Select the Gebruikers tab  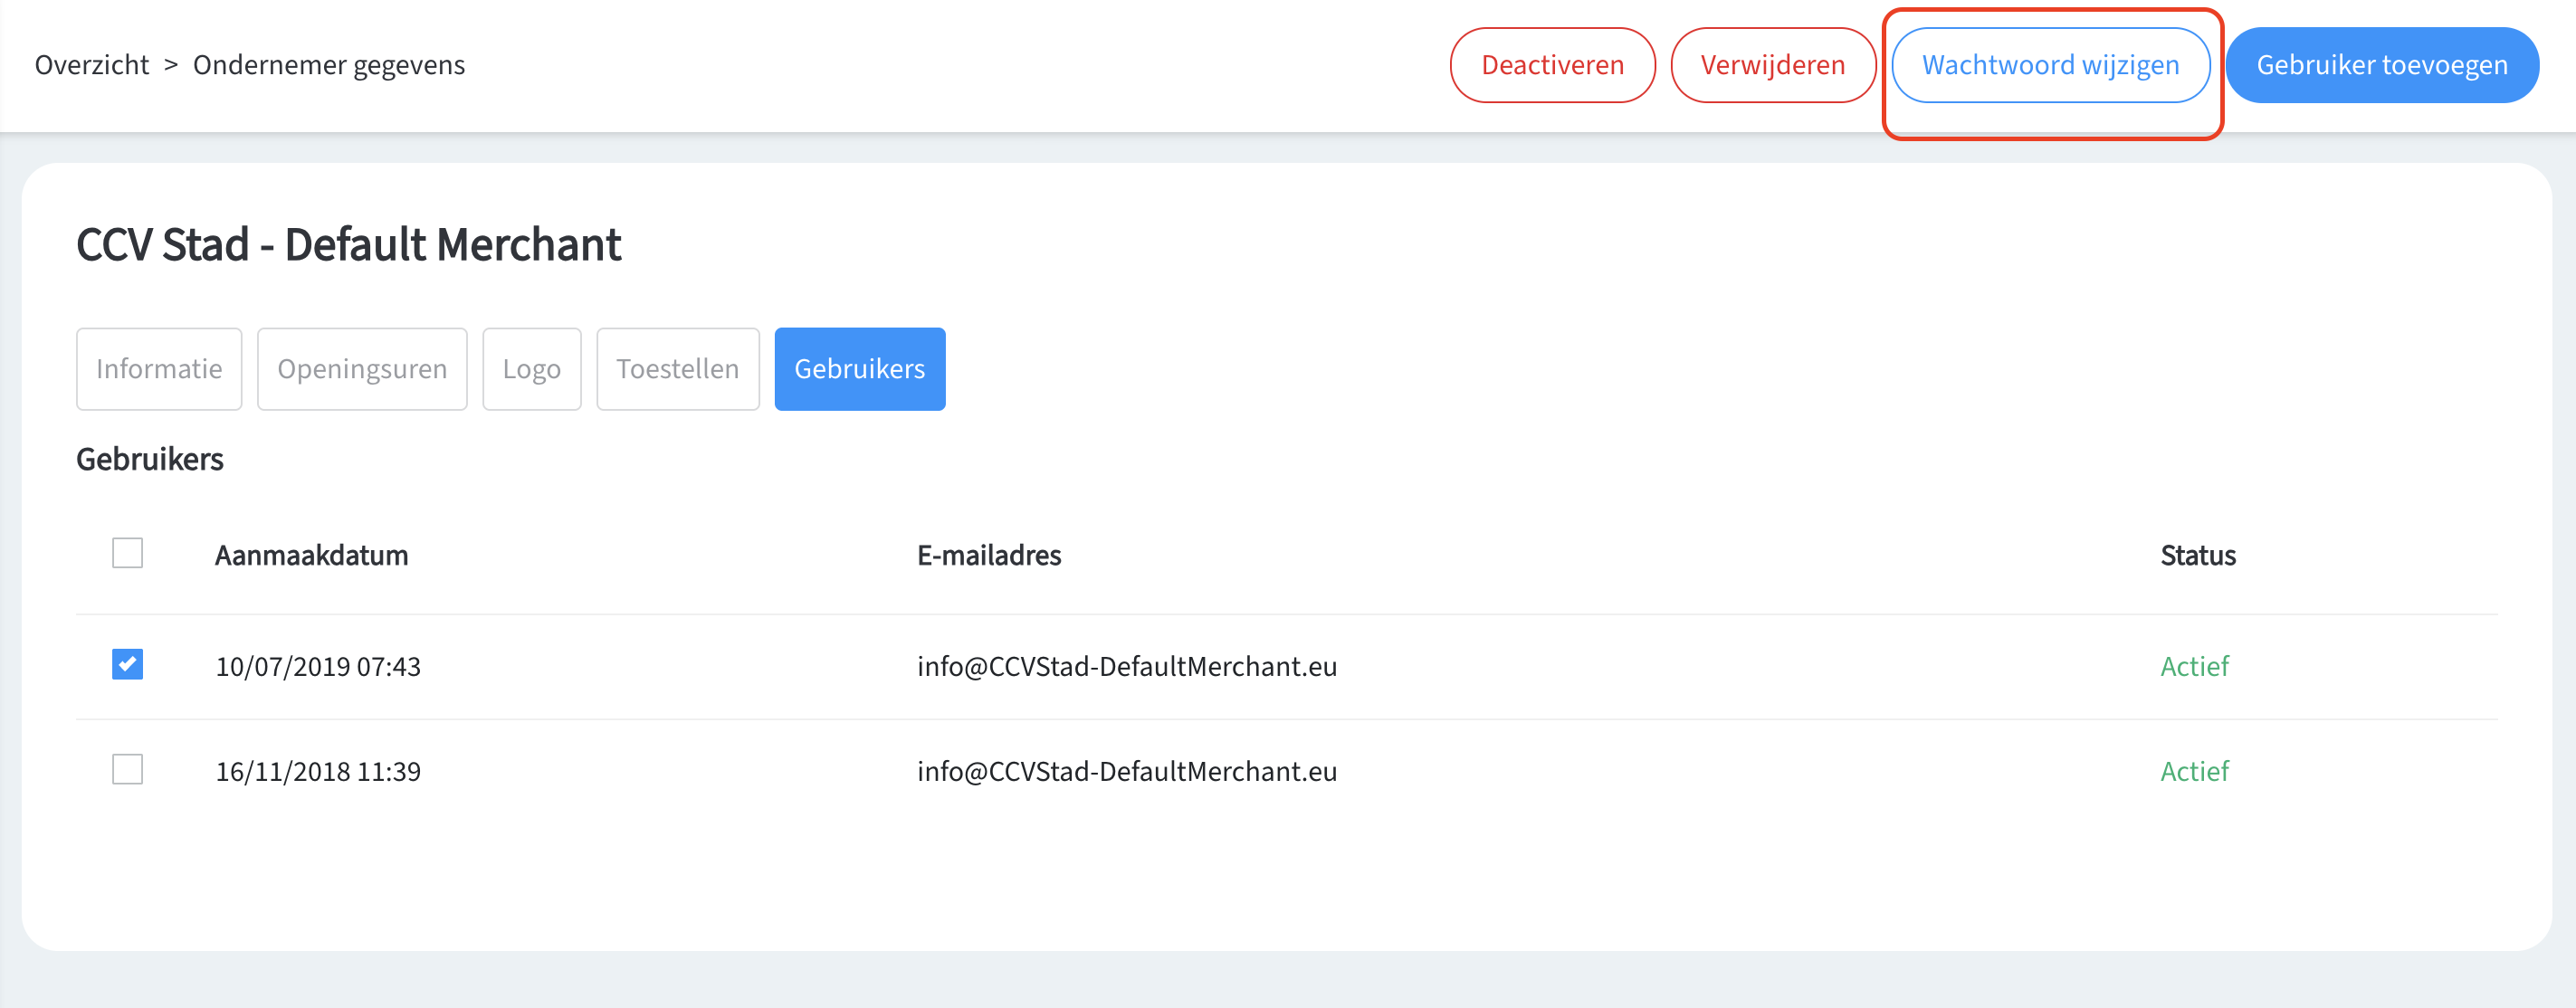[859, 369]
